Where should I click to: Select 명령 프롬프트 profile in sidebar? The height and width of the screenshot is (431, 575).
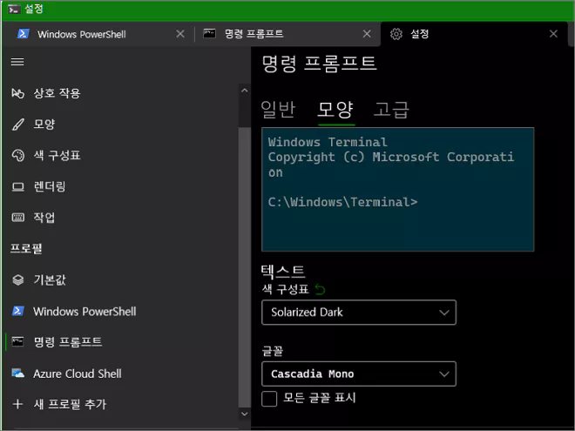coord(121,342)
